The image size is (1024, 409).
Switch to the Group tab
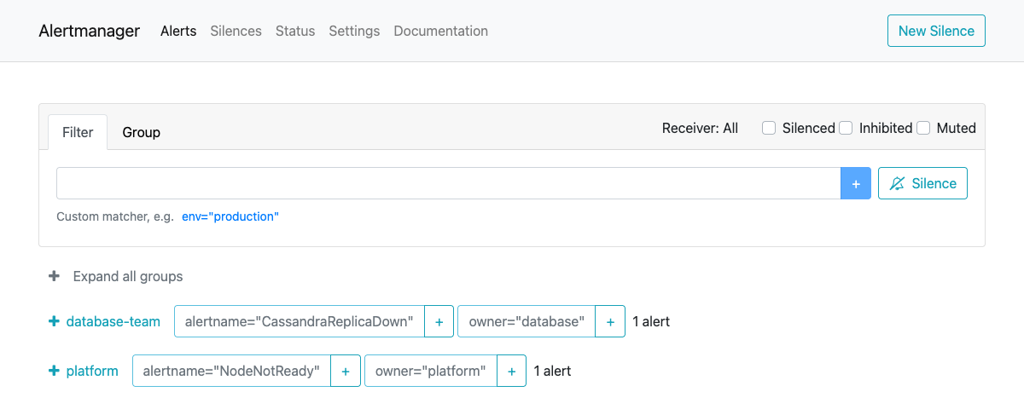point(142,132)
